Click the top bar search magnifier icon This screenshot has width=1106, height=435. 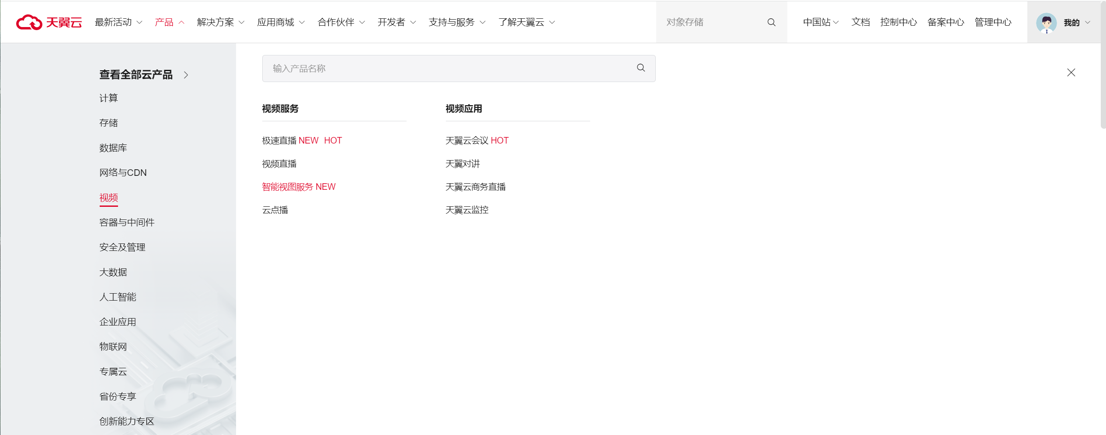[x=772, y=22]
